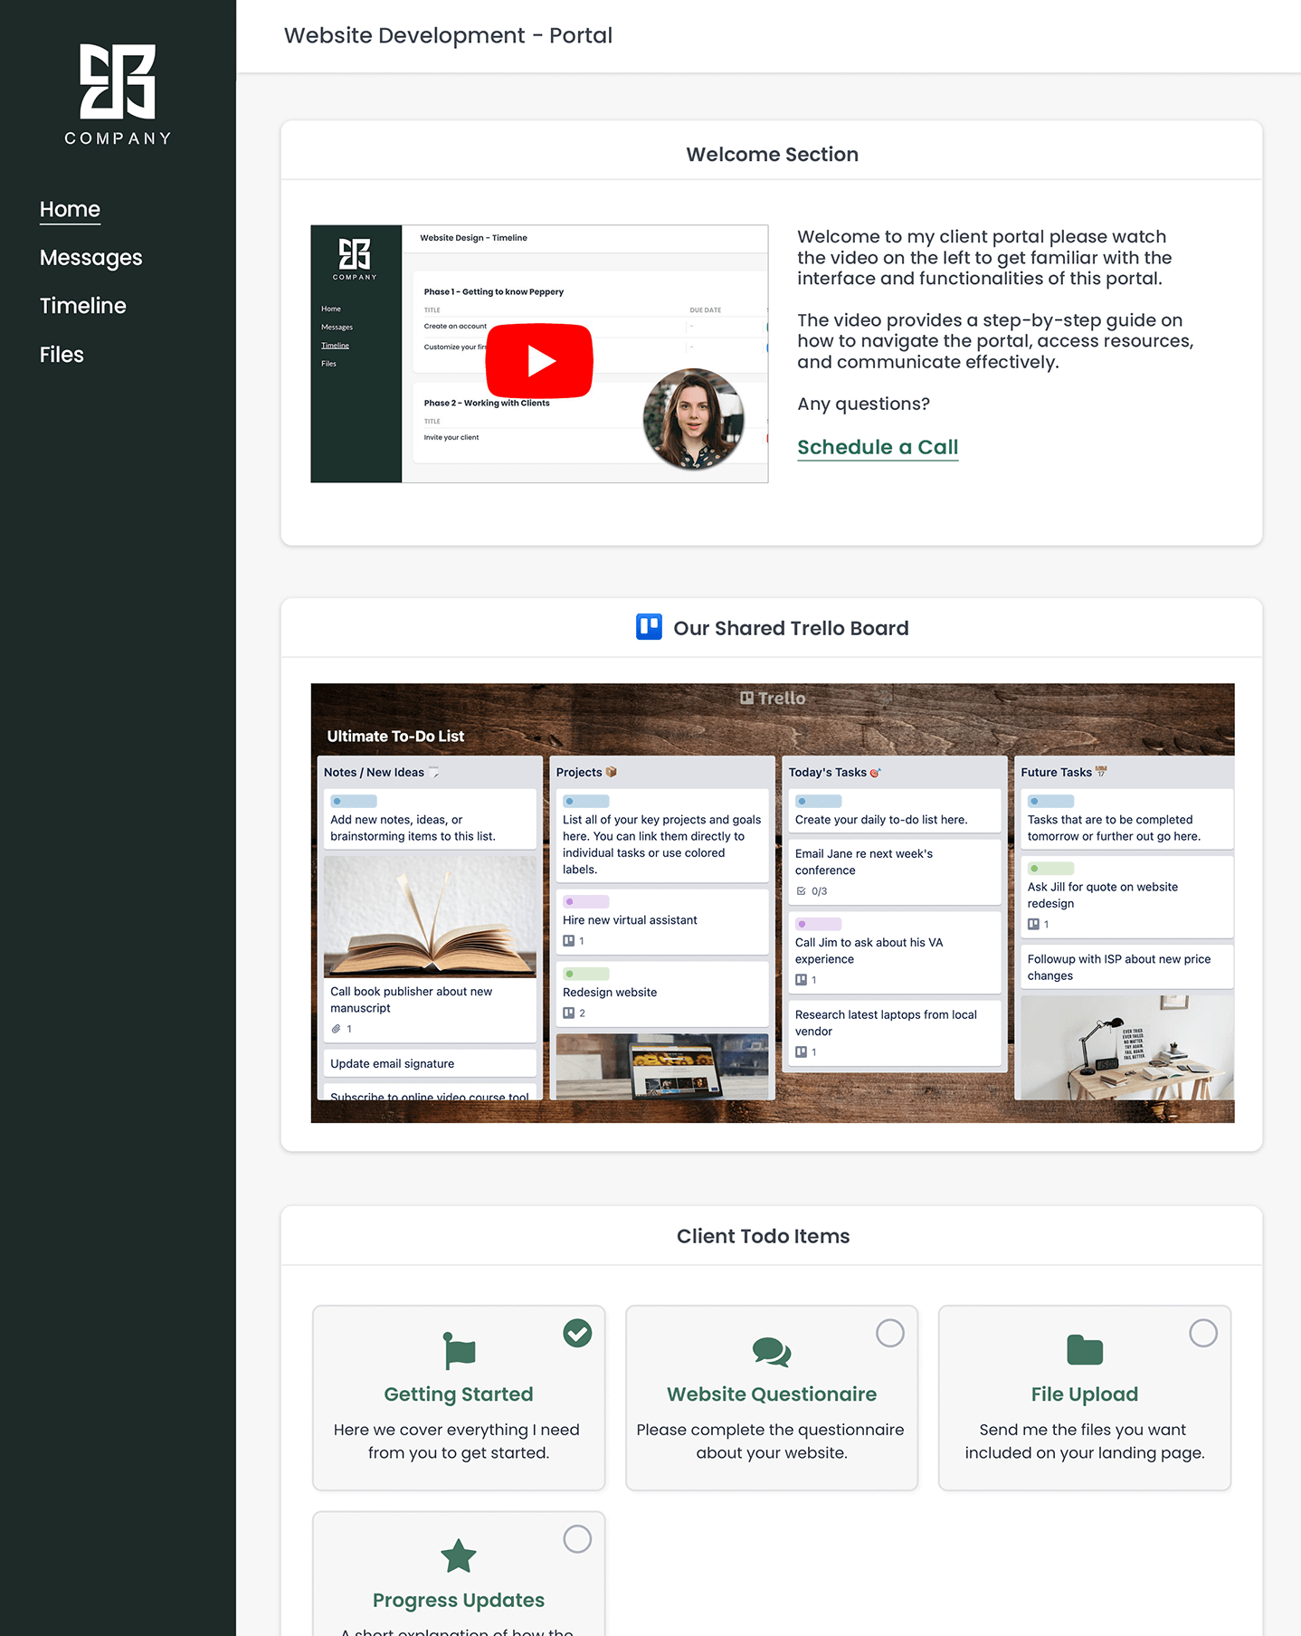Open the File Upload todo title
1301x1636 pixels.
(1085, 1394)
